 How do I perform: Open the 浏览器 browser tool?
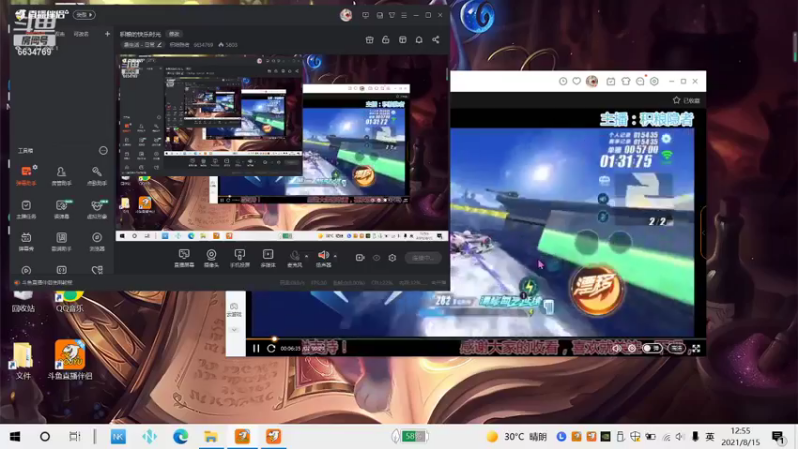coord(97,241)
